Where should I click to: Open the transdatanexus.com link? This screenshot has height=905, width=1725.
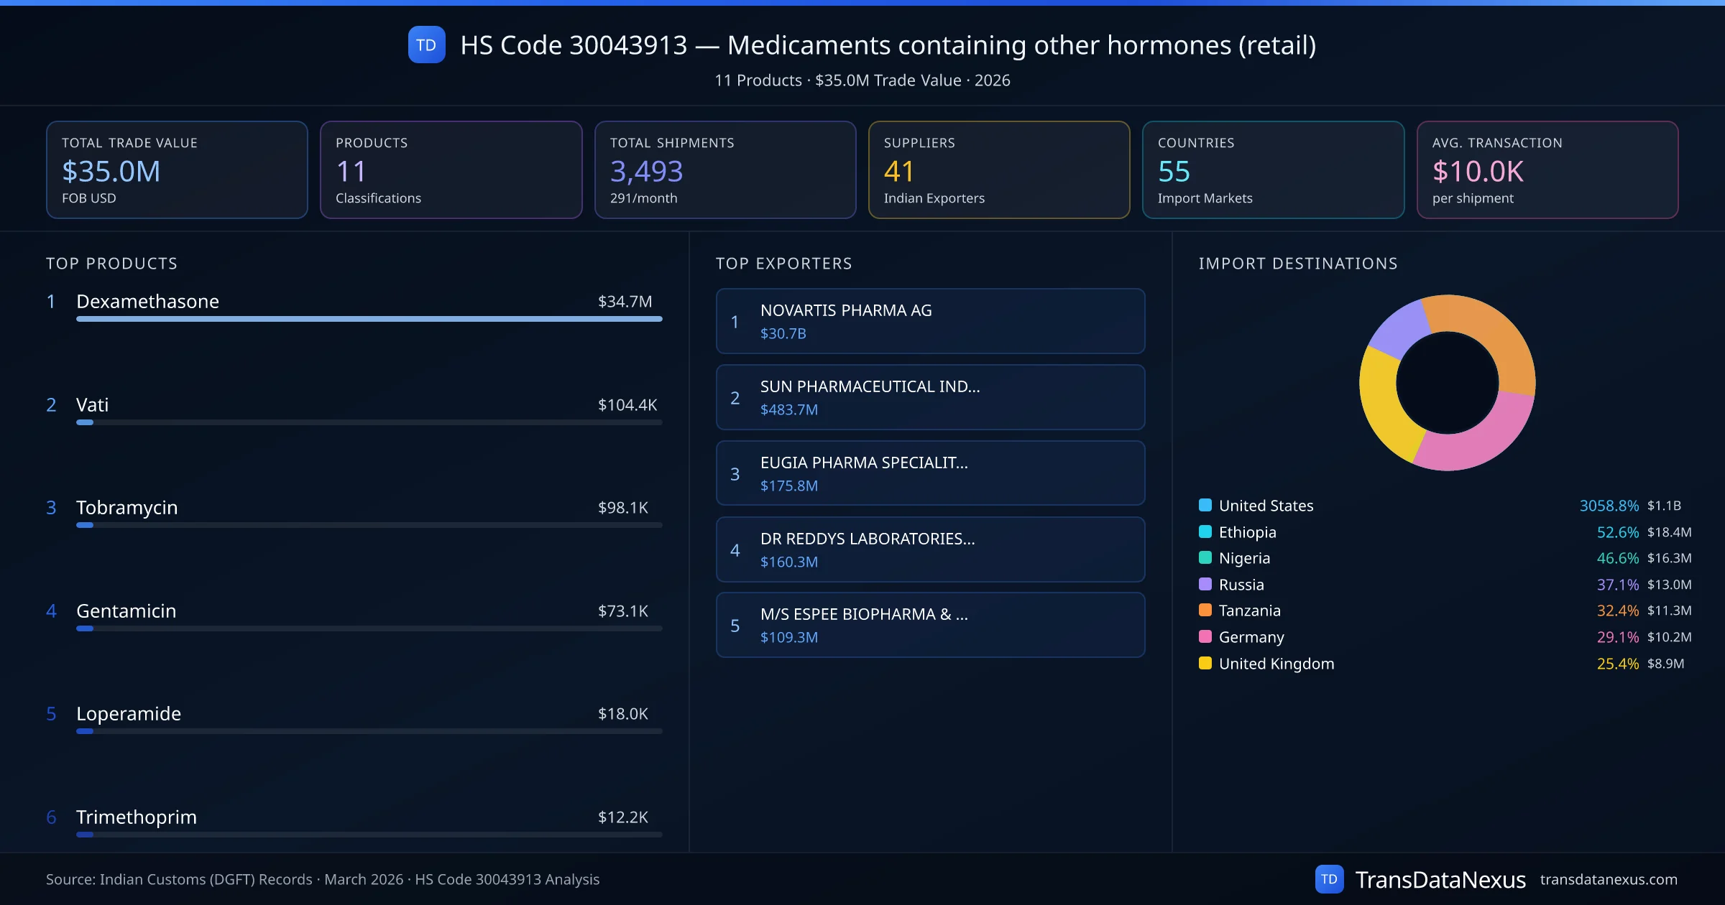(1608, 879)
